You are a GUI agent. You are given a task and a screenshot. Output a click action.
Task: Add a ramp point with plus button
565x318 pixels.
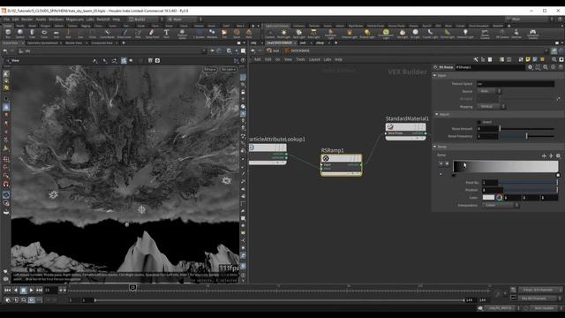544,155
